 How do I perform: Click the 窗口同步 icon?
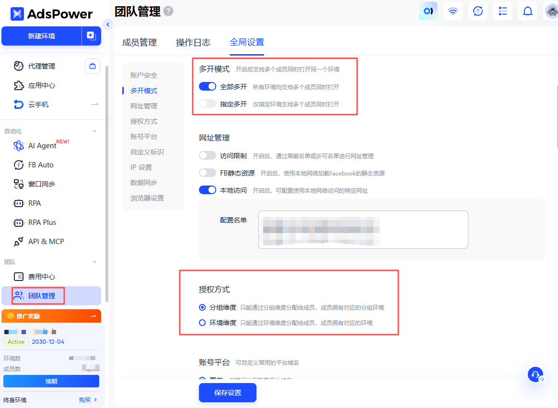19,184
